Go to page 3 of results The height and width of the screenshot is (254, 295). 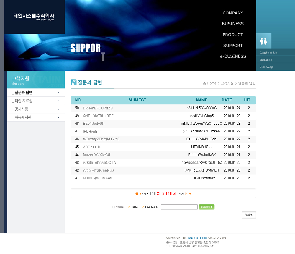point(163,194)
